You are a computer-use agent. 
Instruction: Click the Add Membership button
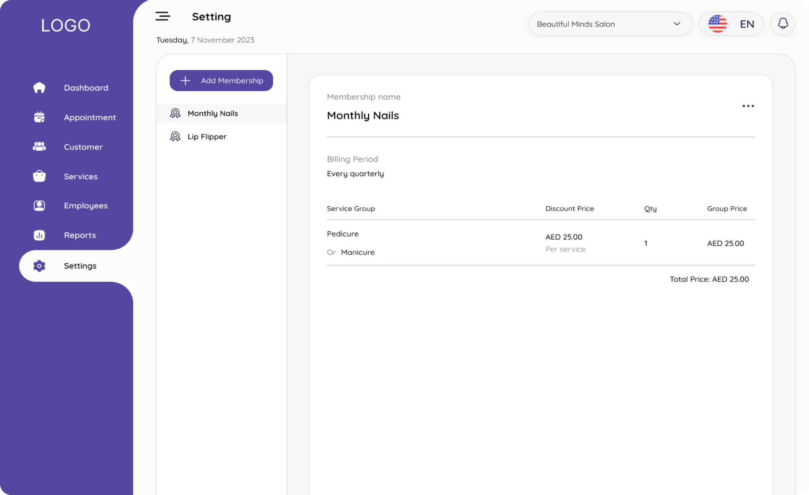221,80
